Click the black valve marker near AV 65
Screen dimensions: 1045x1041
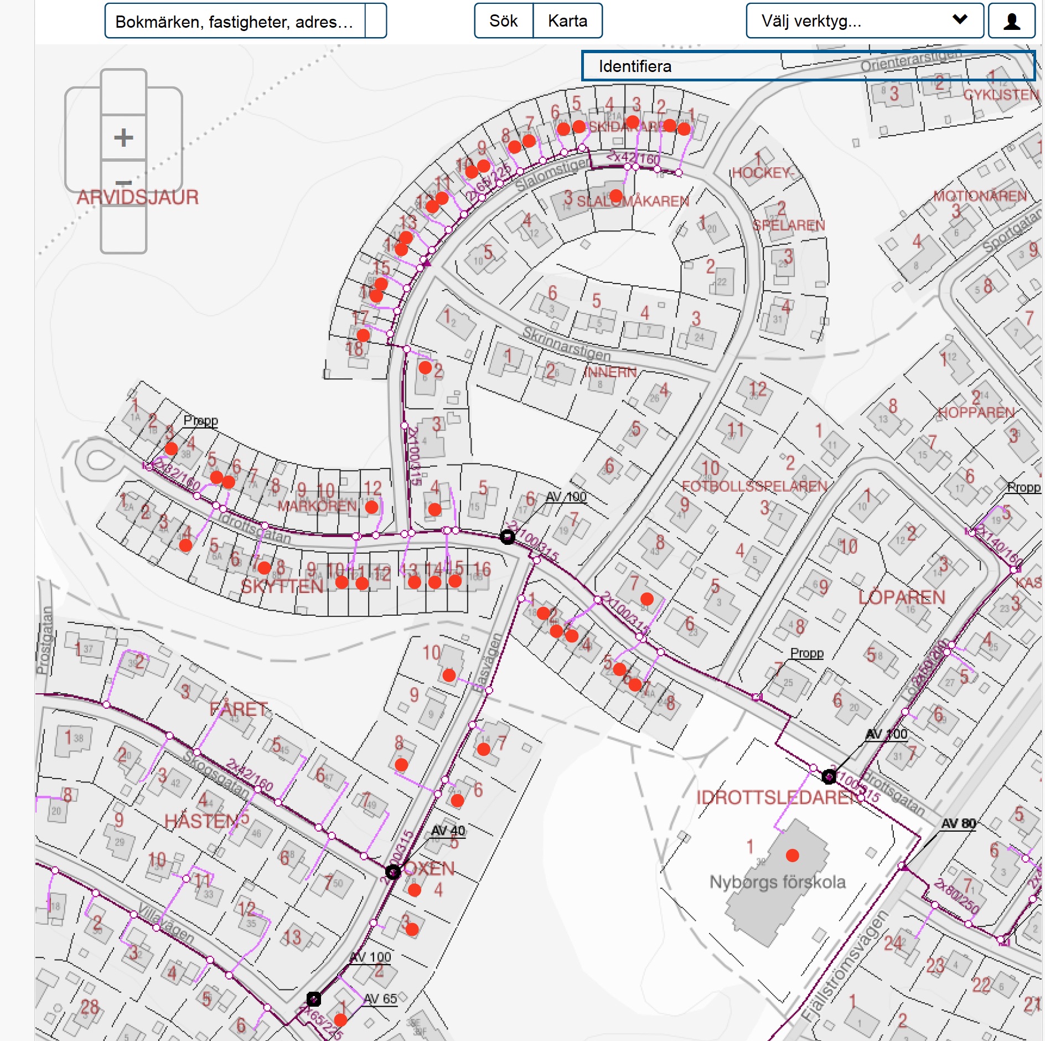[x=314, y=999]
